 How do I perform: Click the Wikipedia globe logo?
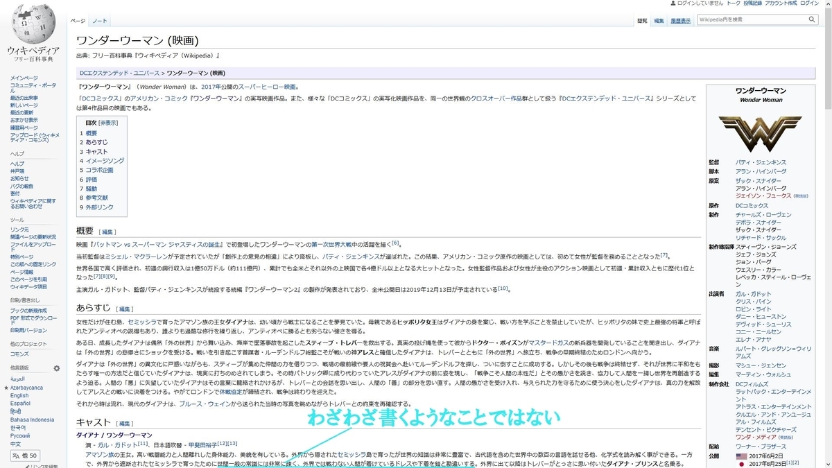(33, 24)
